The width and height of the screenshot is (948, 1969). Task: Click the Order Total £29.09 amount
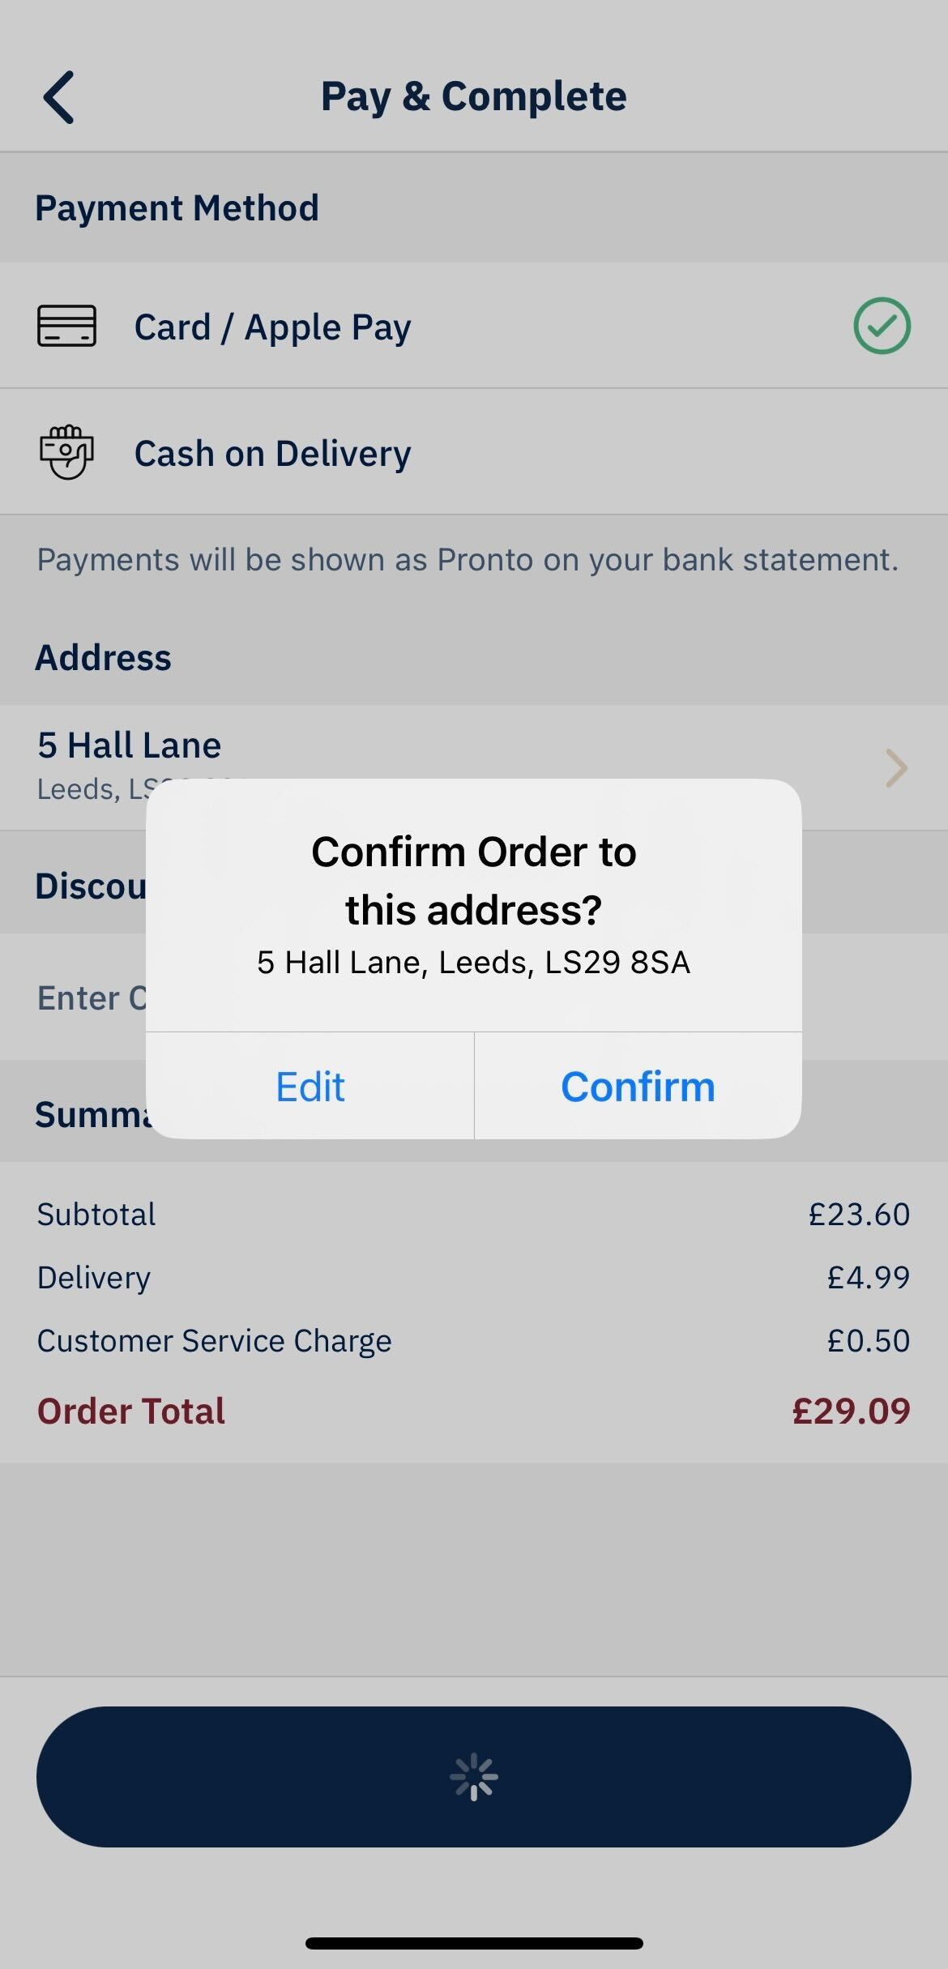point(851,1412)
